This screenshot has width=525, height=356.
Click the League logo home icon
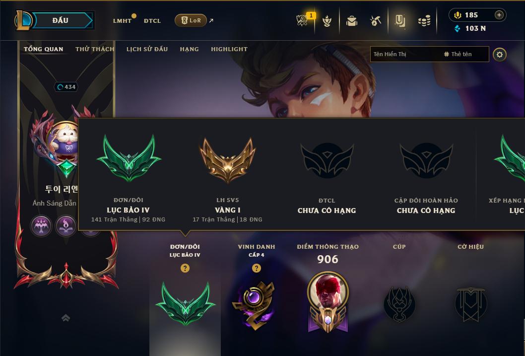[x=23, y=20]
